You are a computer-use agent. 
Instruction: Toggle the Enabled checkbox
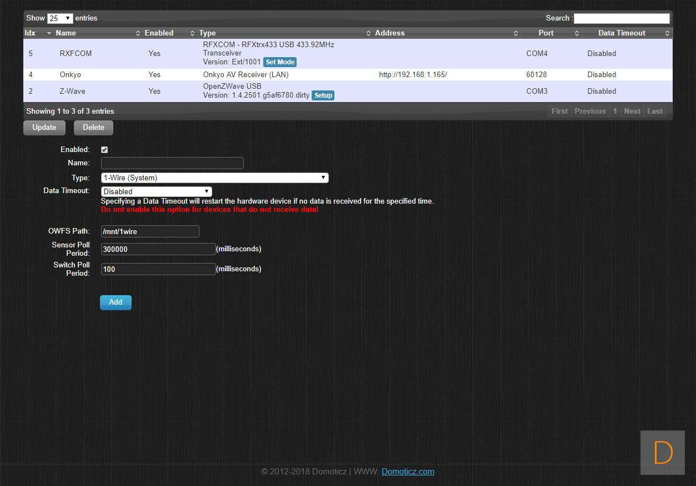coord(104,150)
